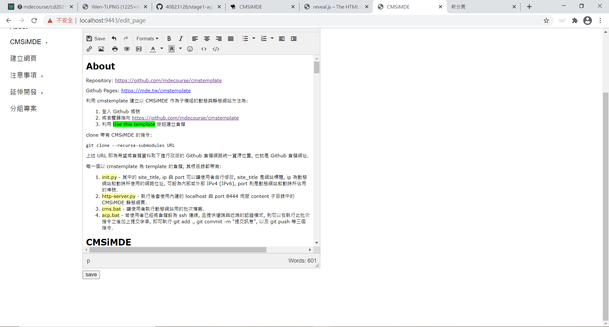Go forward in browser history
The image size is (609, 327).
21,21
